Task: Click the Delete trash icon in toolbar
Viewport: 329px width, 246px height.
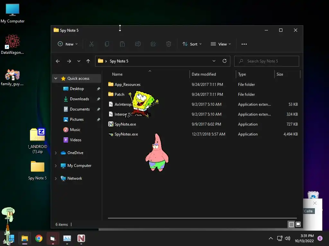Action: (168, 44)
